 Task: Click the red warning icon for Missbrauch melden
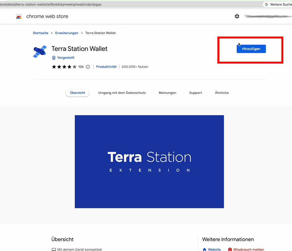(x=230, y=249)
